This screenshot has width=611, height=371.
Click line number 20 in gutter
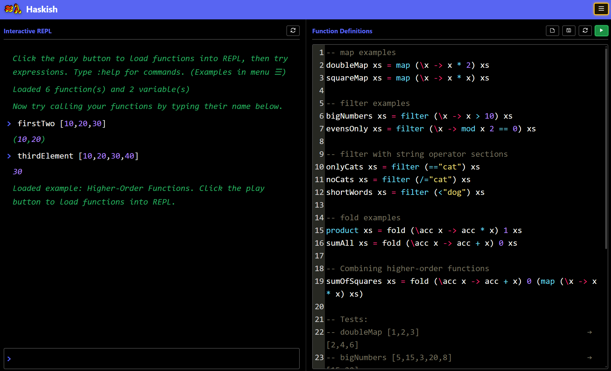319,307
